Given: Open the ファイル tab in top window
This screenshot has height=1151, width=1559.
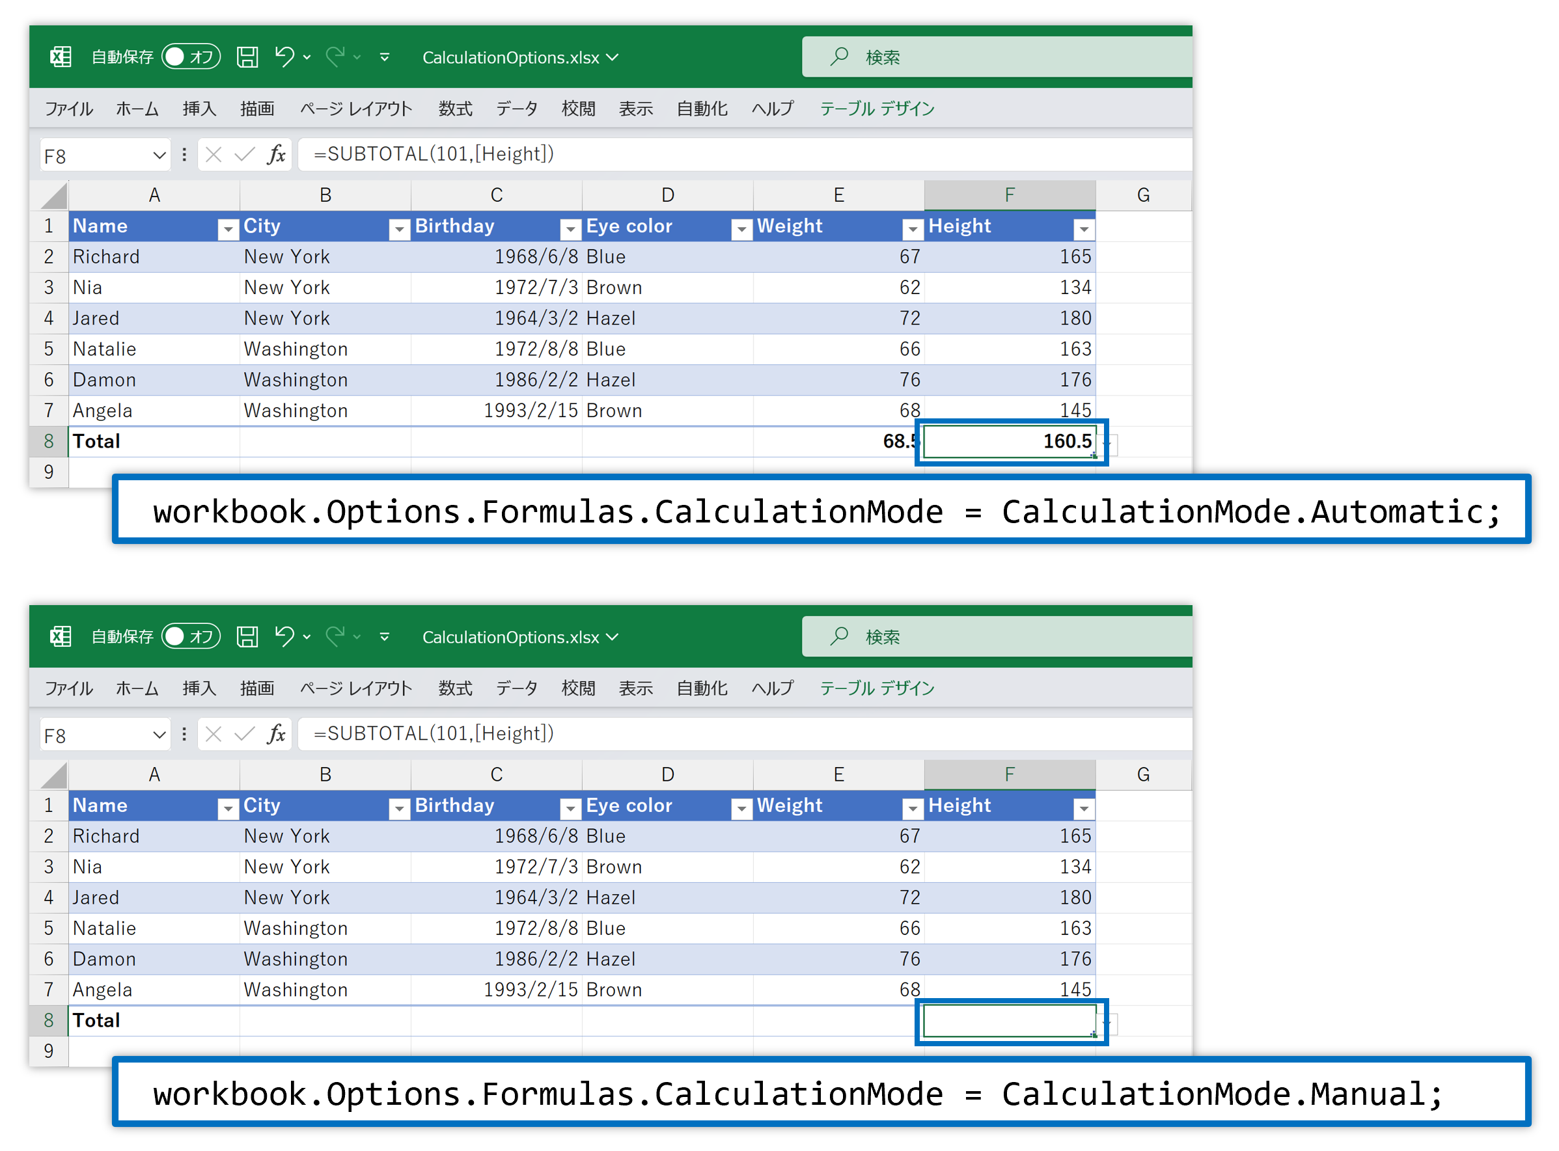Looking at the screenshot, I should (68, 109).
